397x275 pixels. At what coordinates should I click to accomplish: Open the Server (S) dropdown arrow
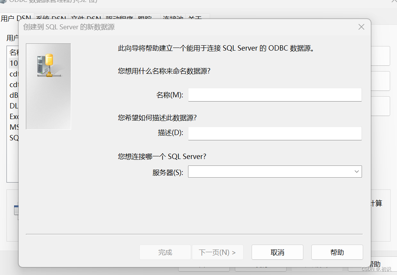pos(357,172)
